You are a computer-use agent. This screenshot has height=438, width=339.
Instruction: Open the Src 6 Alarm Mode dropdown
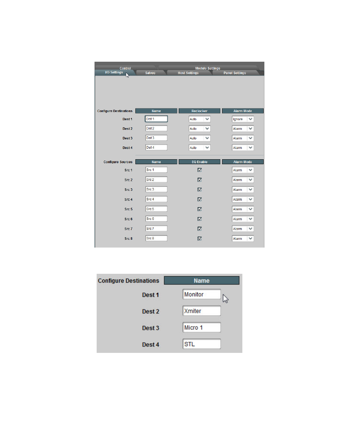[243, 219]
